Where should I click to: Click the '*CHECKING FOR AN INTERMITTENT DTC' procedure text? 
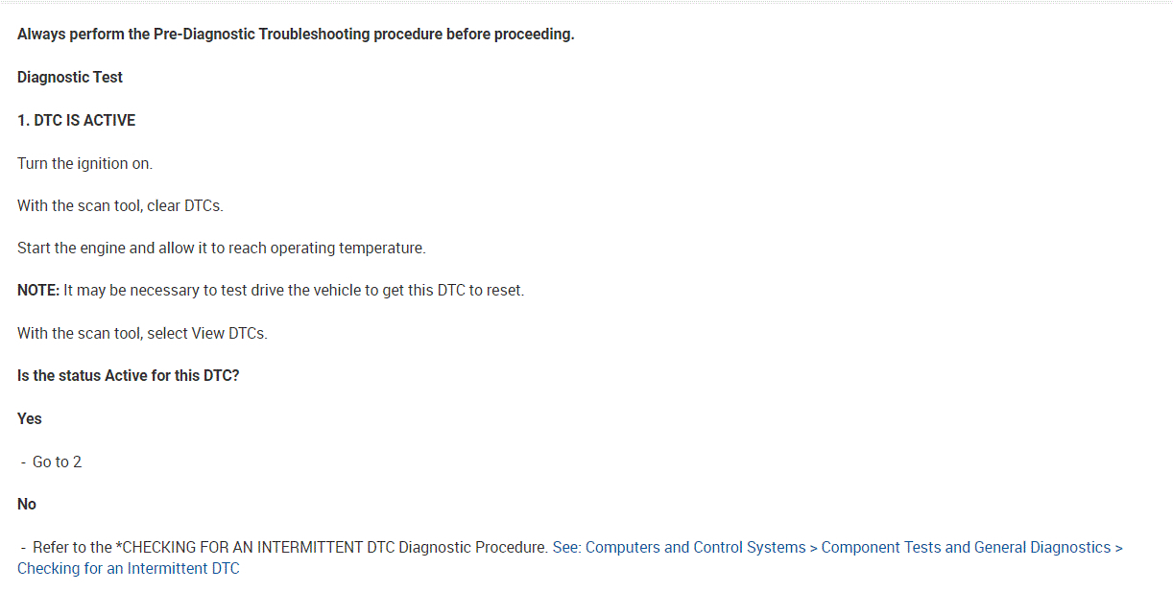(x=254, y=547)
